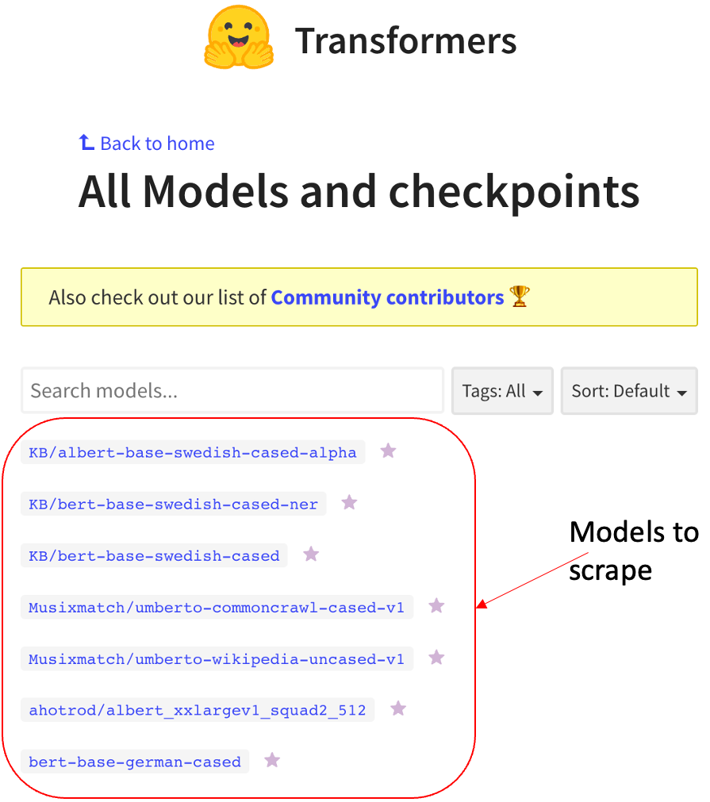
Task: Toggle favorite status for KB/bert-base-swedish-cased
Action: (311, 554)
